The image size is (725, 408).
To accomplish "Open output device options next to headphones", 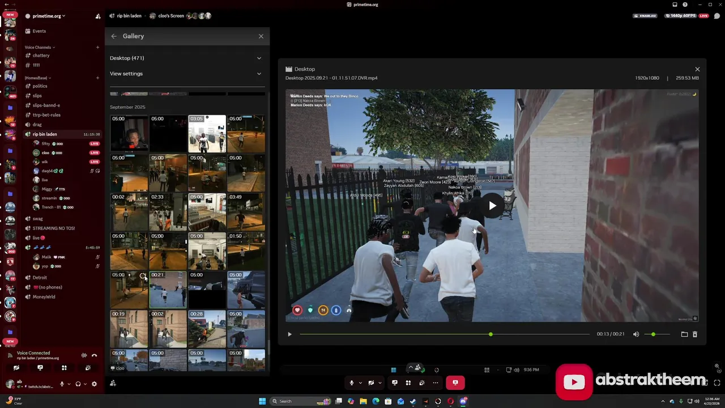I will click(x=86, y=384).
